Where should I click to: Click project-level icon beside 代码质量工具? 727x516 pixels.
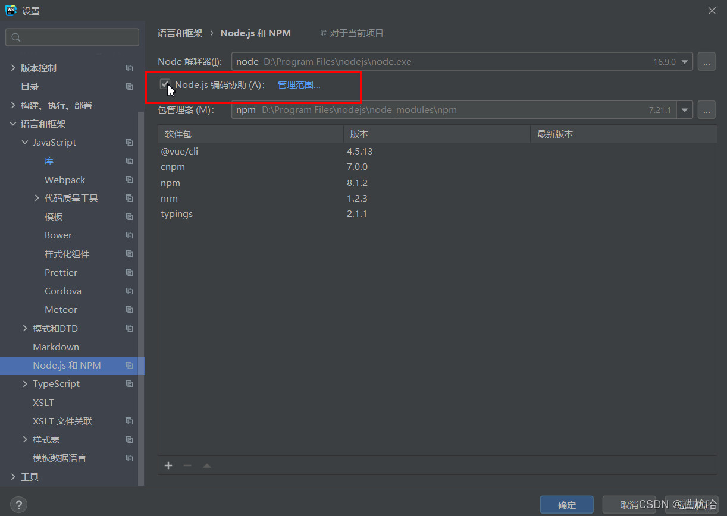click(129, 198)
